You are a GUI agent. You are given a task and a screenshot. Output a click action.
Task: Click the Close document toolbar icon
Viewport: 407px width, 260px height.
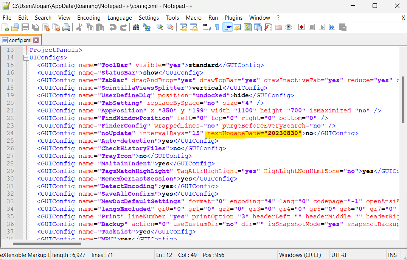point(46,27)
